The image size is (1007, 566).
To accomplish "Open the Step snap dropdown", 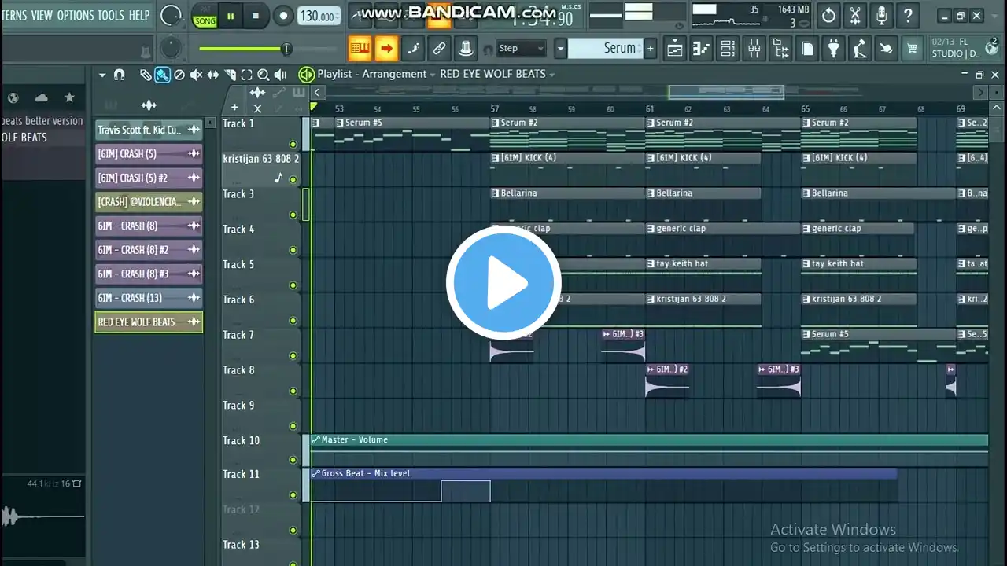I will (x=522, y=49).
